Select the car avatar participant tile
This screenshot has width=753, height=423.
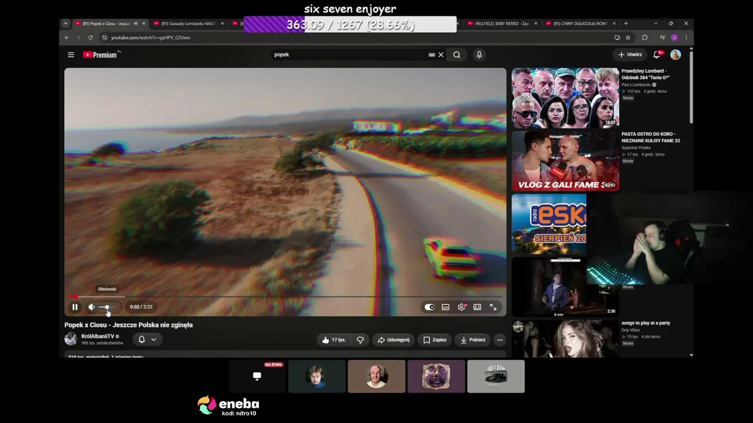coord(496,376)
